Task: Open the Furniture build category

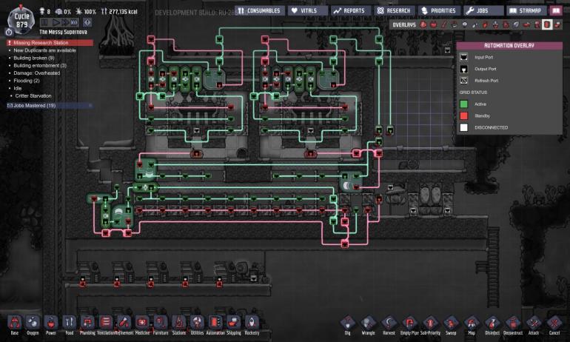Action: (161, 323)
